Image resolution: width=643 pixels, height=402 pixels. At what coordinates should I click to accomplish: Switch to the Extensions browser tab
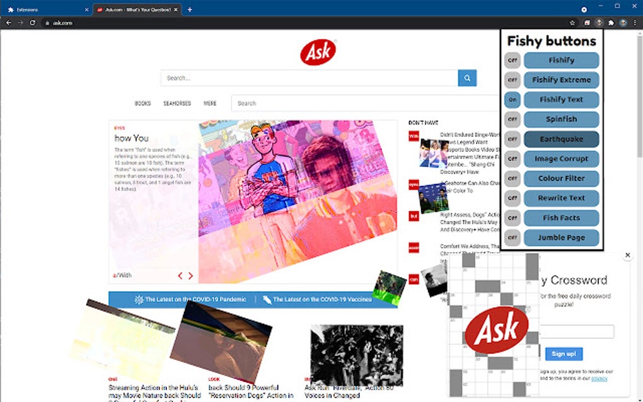[x=47, y=9]
